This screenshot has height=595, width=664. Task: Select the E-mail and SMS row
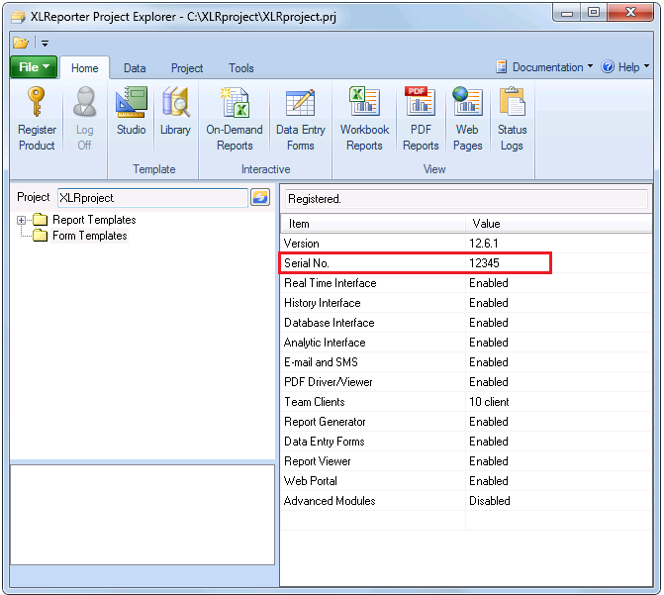pos(466,362)
